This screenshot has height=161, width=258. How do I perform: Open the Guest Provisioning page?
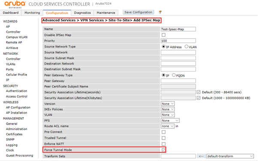(19, 155)
